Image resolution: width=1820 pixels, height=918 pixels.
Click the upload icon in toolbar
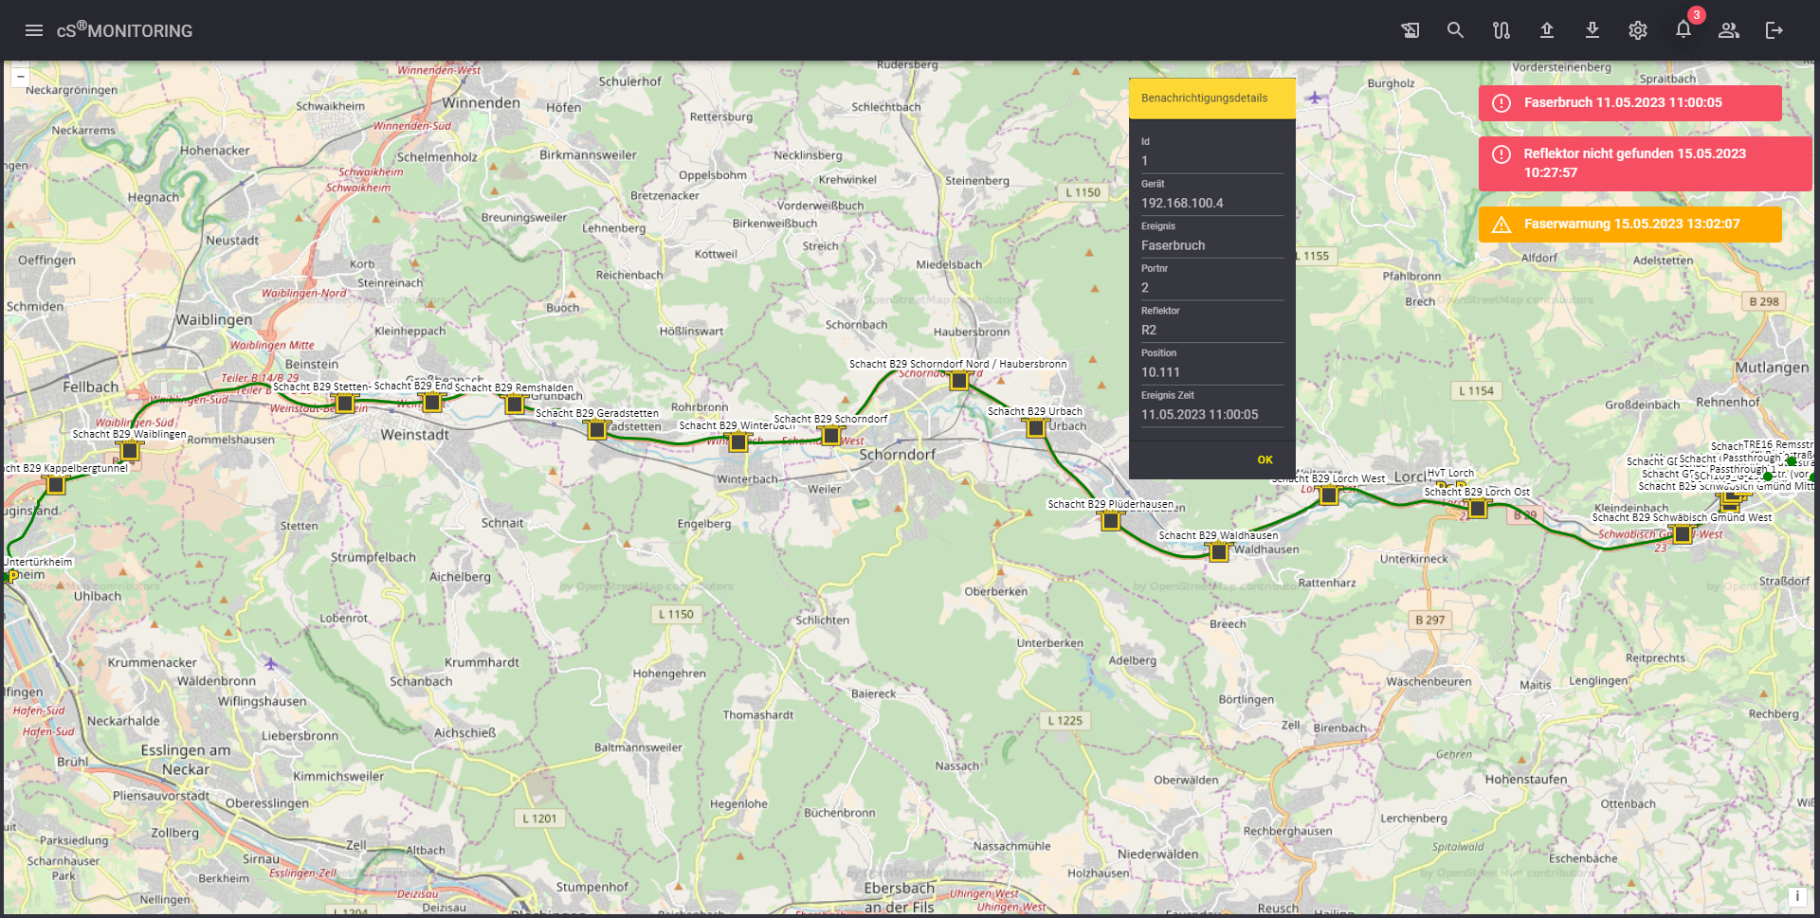(x=1546, y=30)
